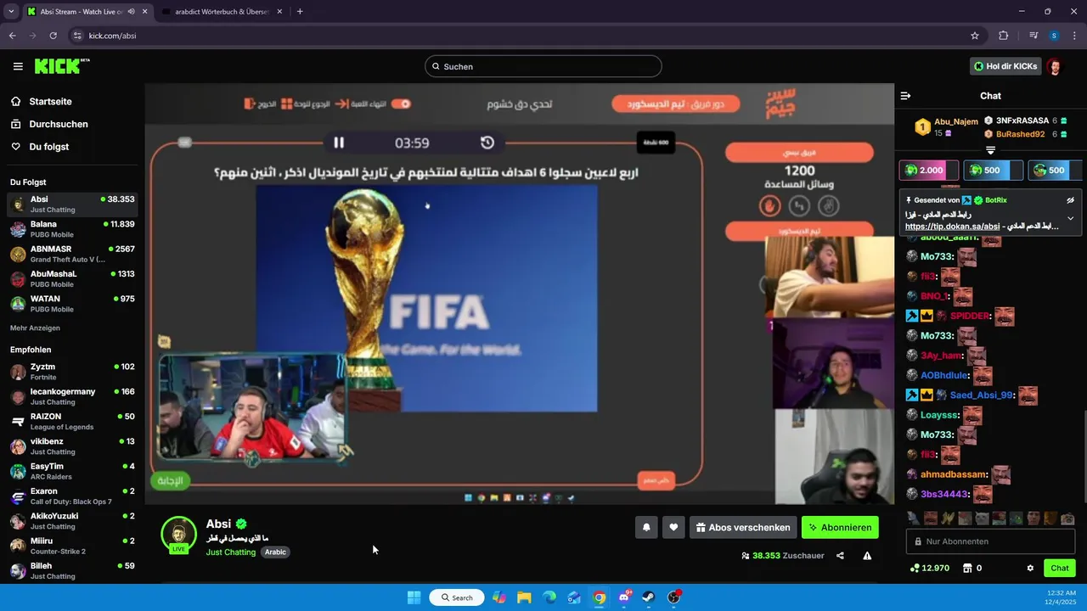1087x611 pixels.
Task: Open RAIZON League of Legends channel
Action: pyautogui.click(x=72, y=421)
